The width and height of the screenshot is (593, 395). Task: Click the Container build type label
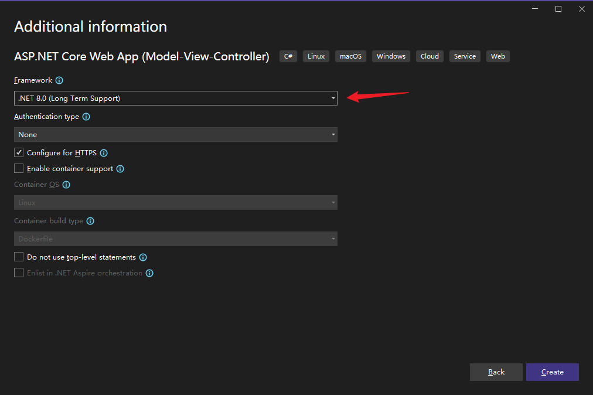pyautogui.click(x=49, y=221)
